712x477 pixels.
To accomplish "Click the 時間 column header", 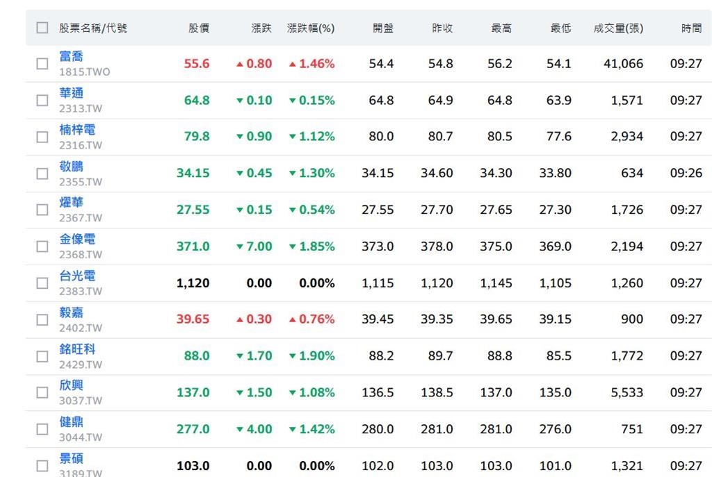I will coord(692,28).
